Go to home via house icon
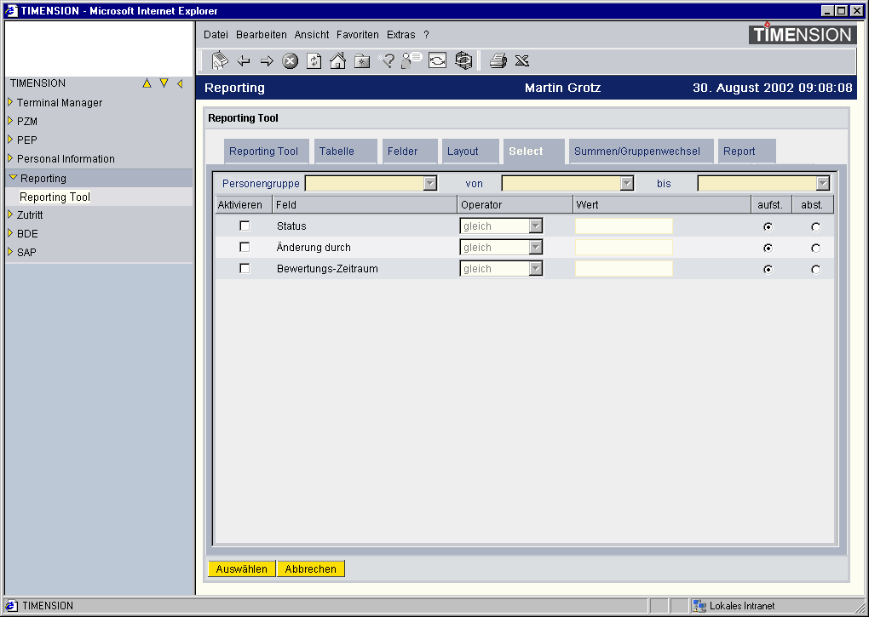This screenshot has width=869, height=617. pyautogui.click(x=338, y=60)
